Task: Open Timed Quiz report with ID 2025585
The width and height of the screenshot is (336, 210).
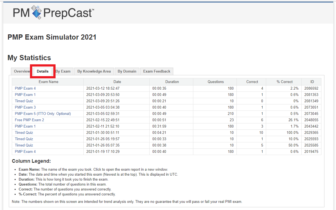Action: click(x=24, y=145)
